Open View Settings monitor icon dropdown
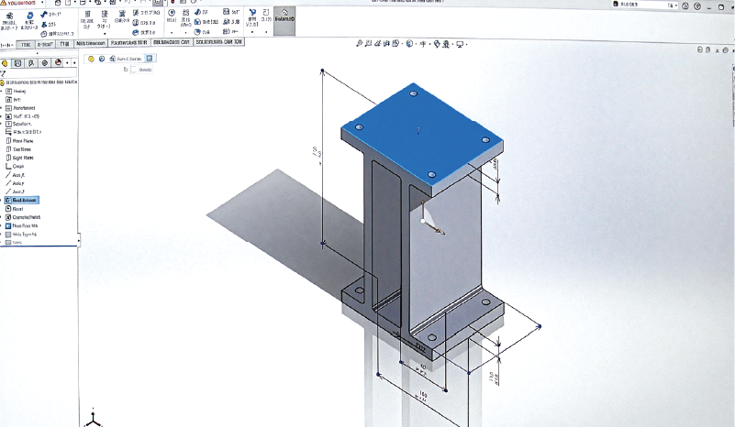Screen dimensions: 735x427 pyautogui.click(x=461, y=44)
